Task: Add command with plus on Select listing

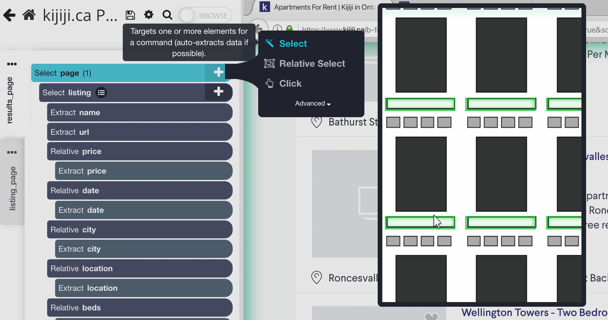Action: coord(218,92)
